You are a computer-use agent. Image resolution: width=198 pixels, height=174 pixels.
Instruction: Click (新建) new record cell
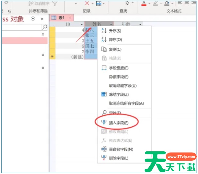(x=70, y=57)
